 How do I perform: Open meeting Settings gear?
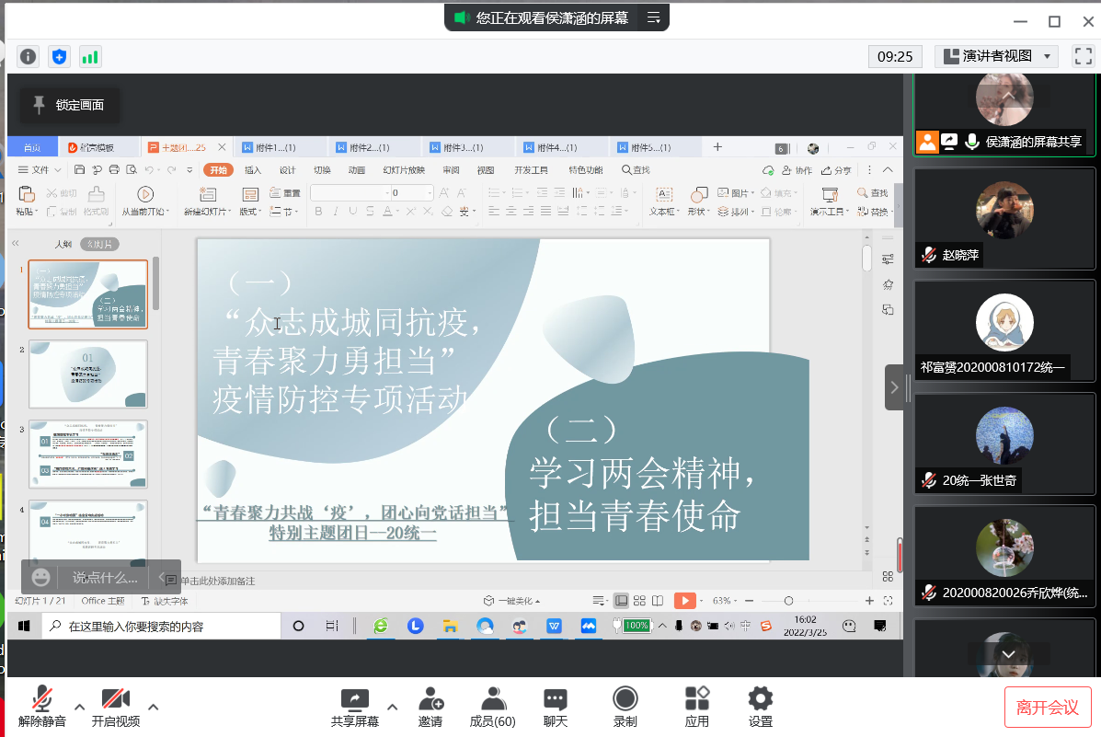(x=760, y=707)
